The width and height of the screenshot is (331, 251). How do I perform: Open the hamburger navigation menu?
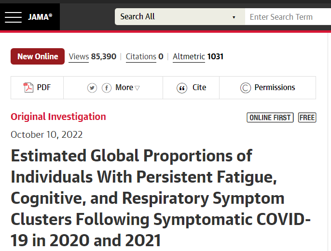pyautogui.click(x=14, y=17)
